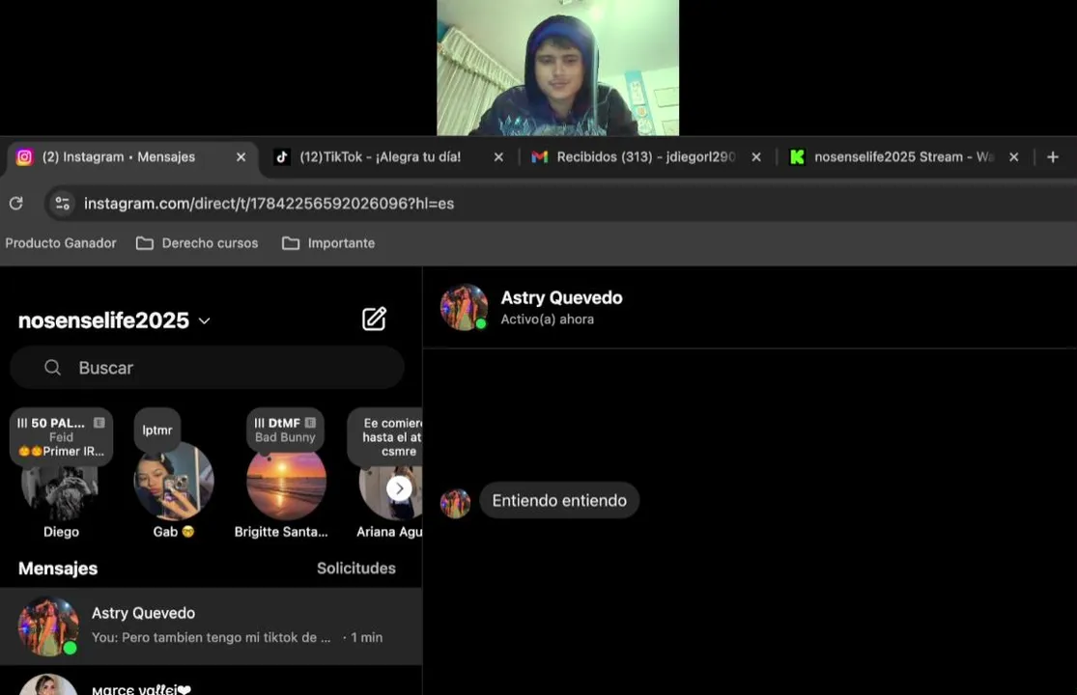Open a new browser tab
The image size is (1077, 695).
[x=1052, y=157]
